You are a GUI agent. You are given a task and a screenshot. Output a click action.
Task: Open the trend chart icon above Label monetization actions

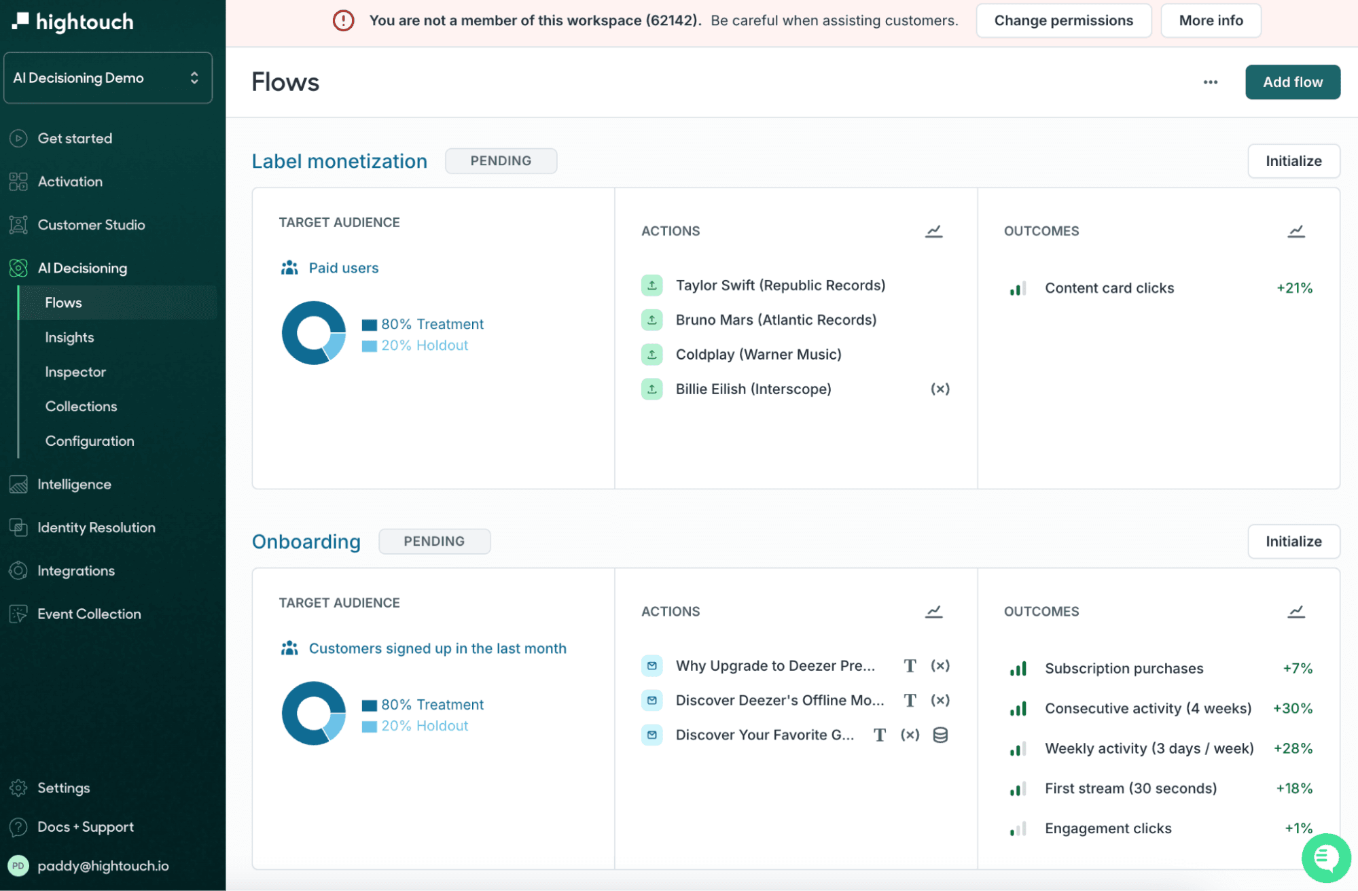click(x=933, y=230)
